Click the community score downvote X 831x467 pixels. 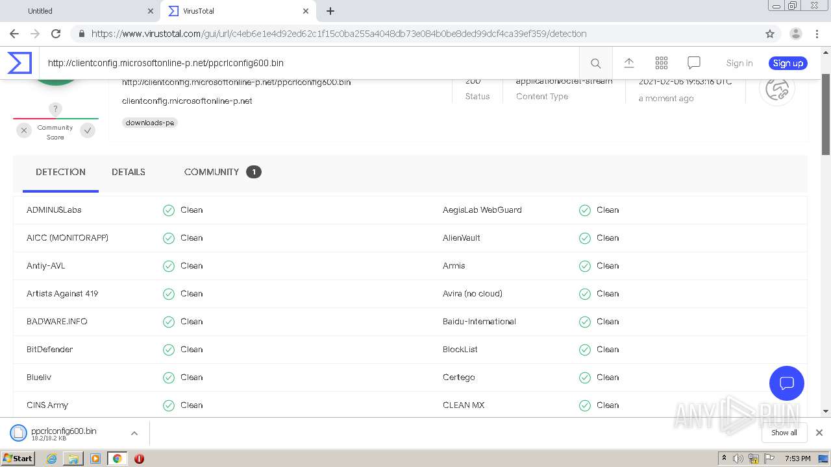click(x=24, y=130)
